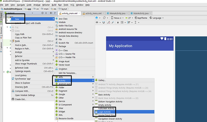This screenshot has width=207, height=122.
Task: Open the Tools menu
Action: coord(66,5)
